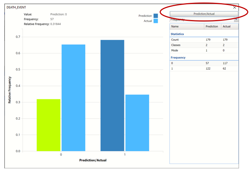Close the DEATH_EVENT window
The height and width of the screenshot is (173, 249).
pyautogui.click(x=235, y=7)
